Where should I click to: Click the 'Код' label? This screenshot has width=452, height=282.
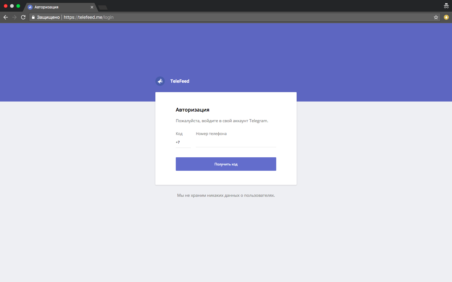(x=179, y=134)
